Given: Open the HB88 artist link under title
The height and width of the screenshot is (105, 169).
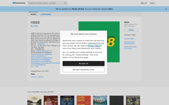Looking at the screenshot, I should pos(35,26).
